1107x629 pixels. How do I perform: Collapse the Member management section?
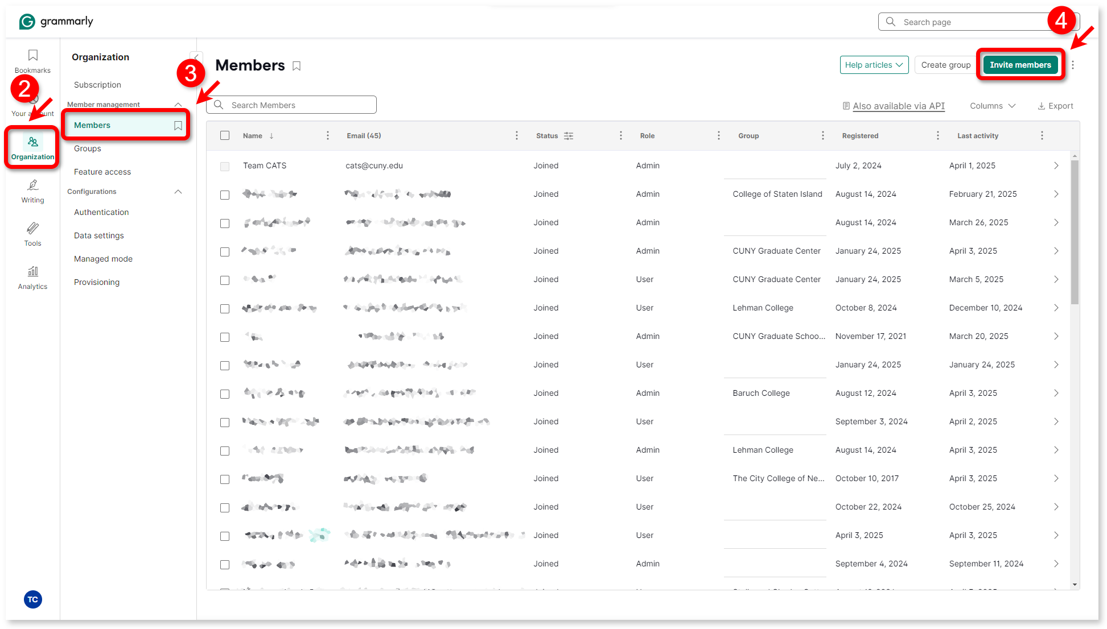(x=178, y=105)
